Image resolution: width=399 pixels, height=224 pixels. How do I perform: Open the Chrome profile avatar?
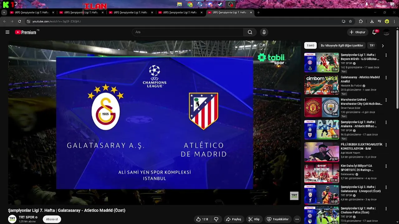pyautogui.click(x=387, y=21)
